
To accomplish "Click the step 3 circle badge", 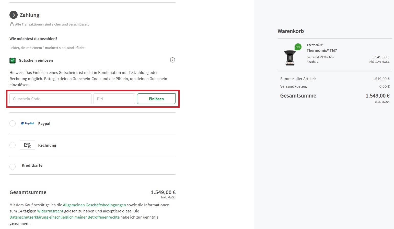I will tap(14, 15).
